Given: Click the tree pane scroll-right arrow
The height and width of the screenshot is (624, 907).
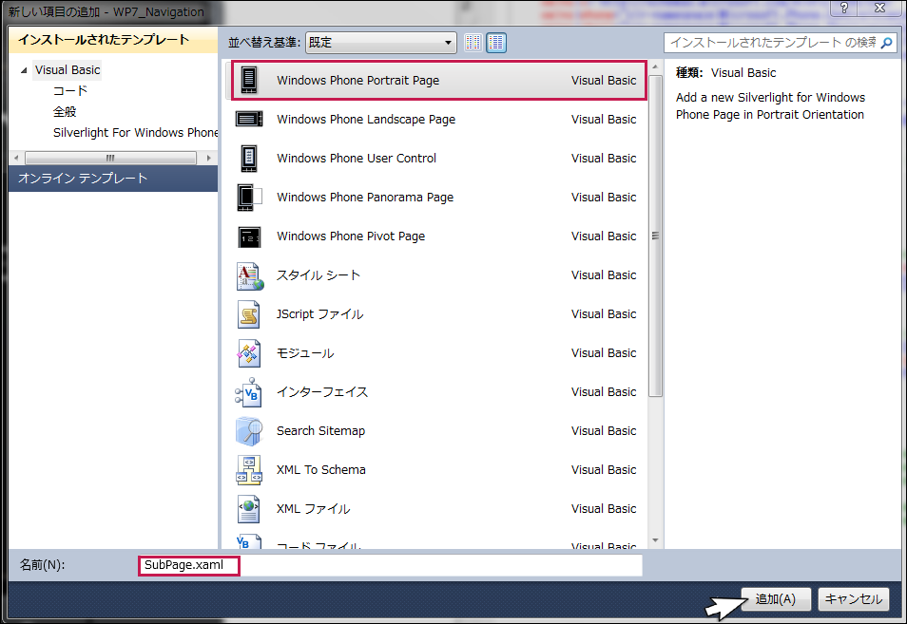Looking at the screenshot, I should click(208, 158).
